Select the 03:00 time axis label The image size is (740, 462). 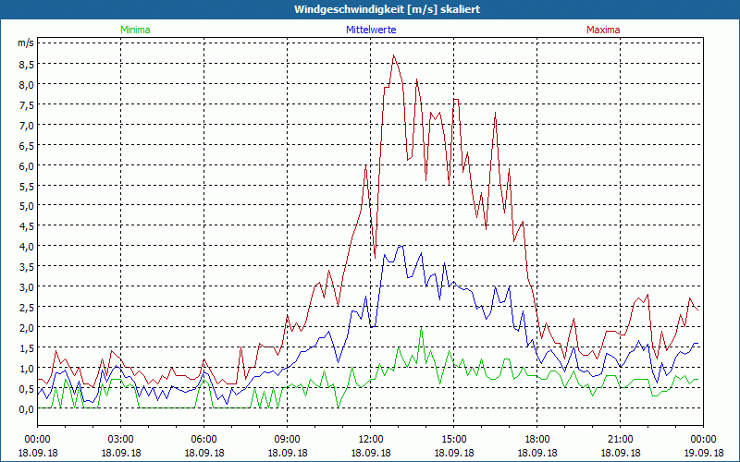click(121, 439)
